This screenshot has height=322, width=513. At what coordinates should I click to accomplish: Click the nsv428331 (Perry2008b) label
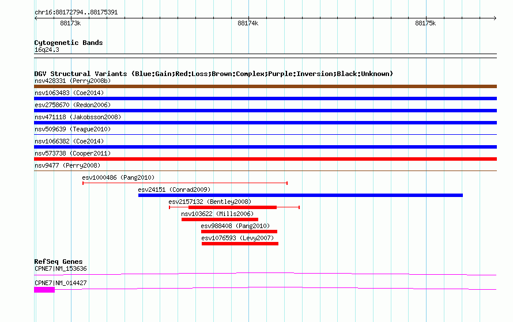73,81
